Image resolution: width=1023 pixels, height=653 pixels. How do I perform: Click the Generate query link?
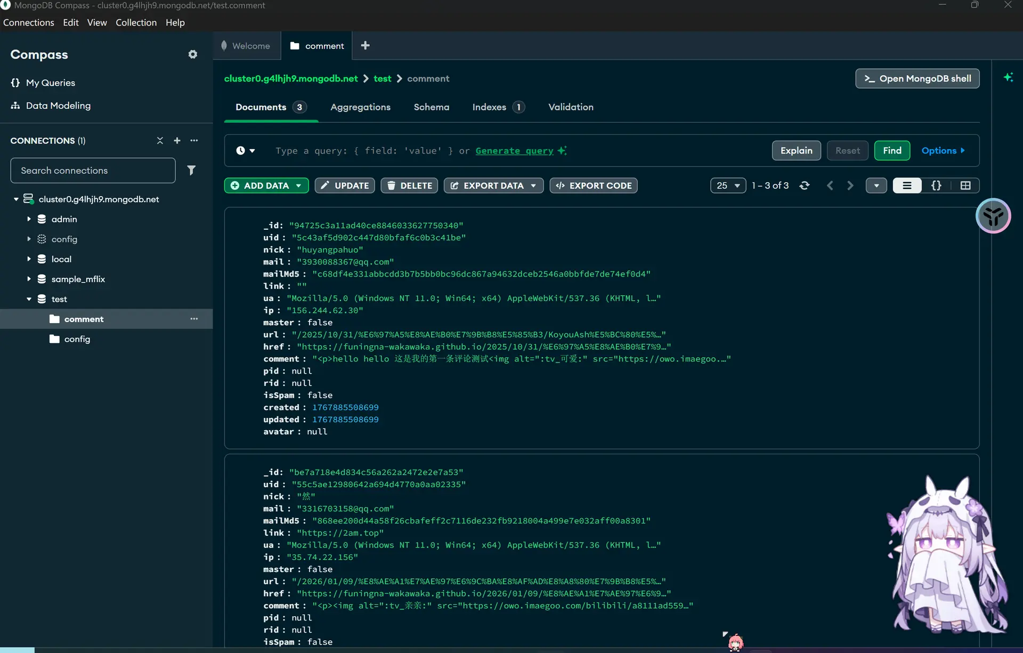point(514,151)
